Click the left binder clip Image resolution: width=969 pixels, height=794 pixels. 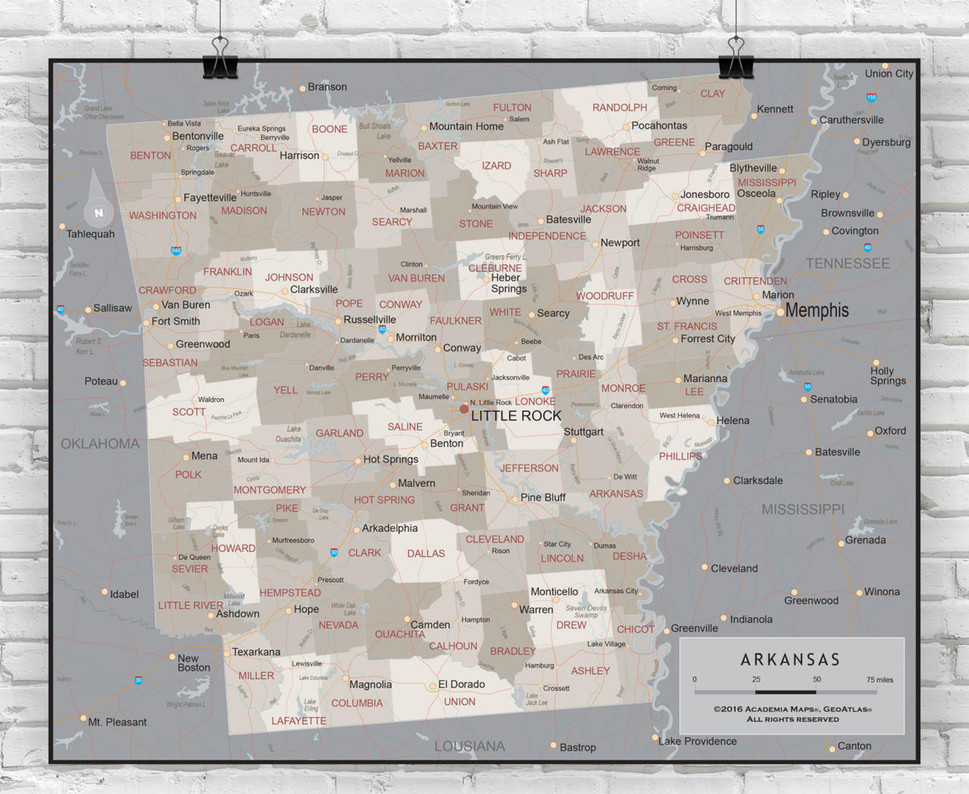coord(220,58)
